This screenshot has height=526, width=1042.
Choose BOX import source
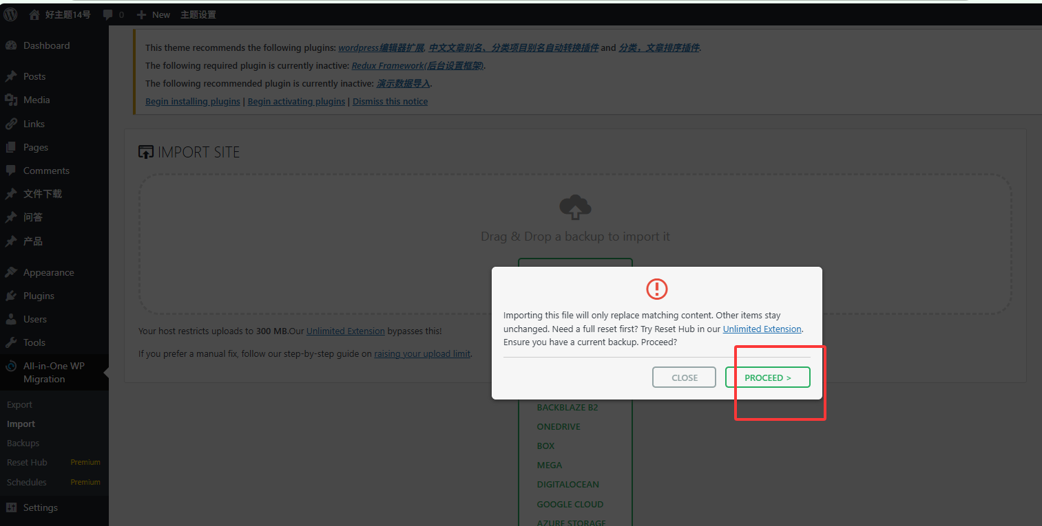[x=545, y=446]
